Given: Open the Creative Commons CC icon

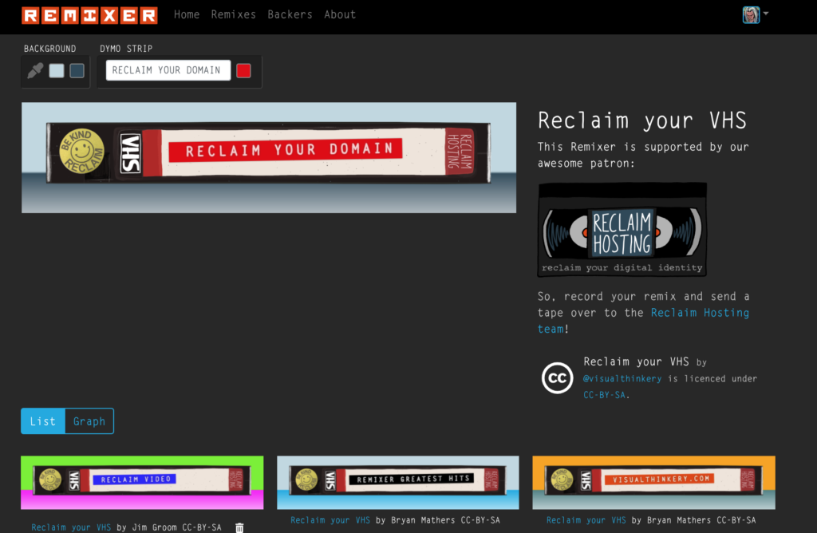Looking at the screenshot, I should coord(557,377).
